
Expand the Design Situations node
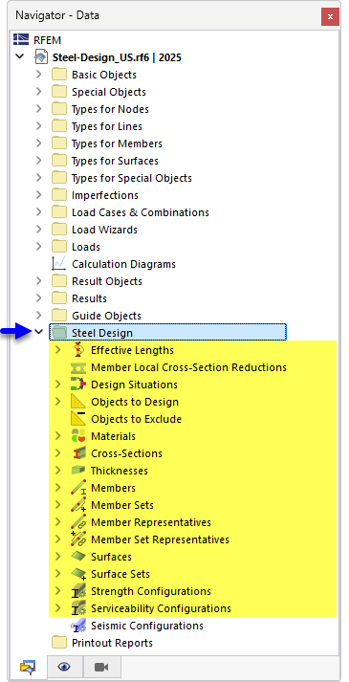(58, 385)
